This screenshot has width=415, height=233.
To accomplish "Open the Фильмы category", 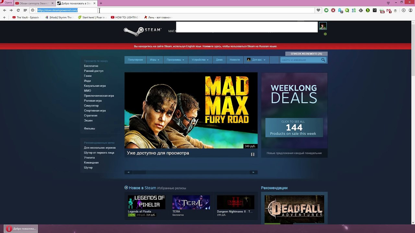I will coord(89,128).
